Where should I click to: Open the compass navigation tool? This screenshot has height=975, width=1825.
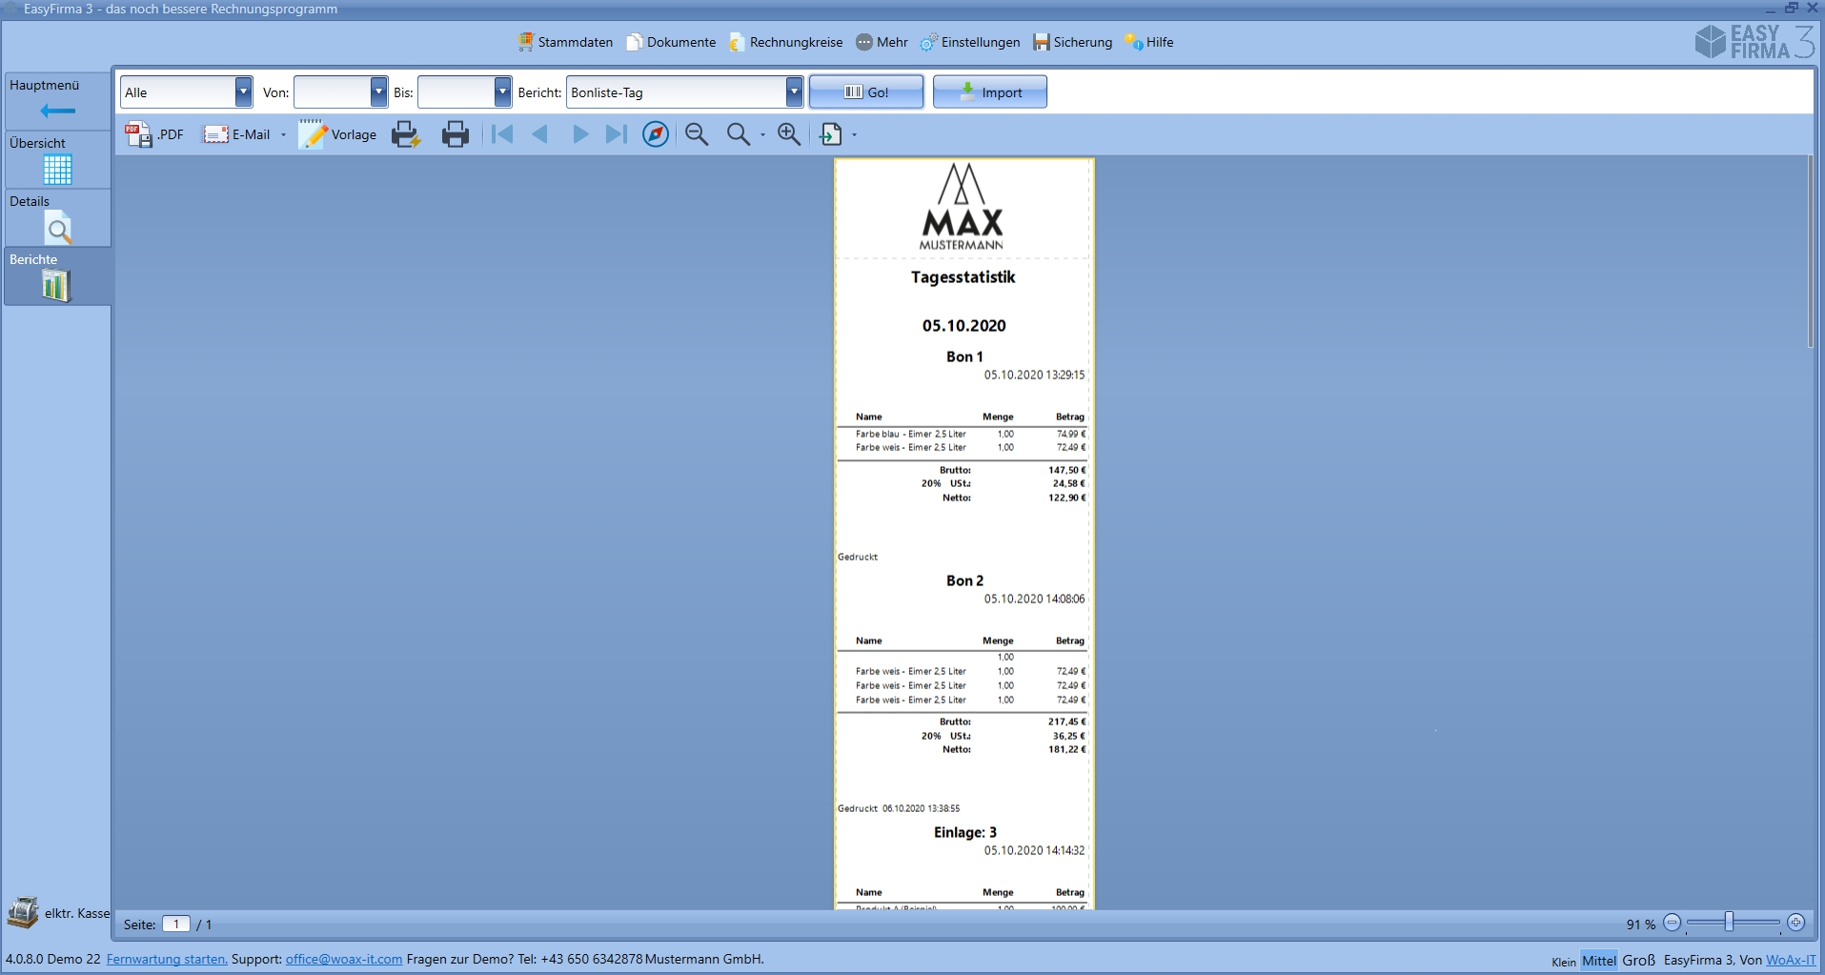[656, 134]
